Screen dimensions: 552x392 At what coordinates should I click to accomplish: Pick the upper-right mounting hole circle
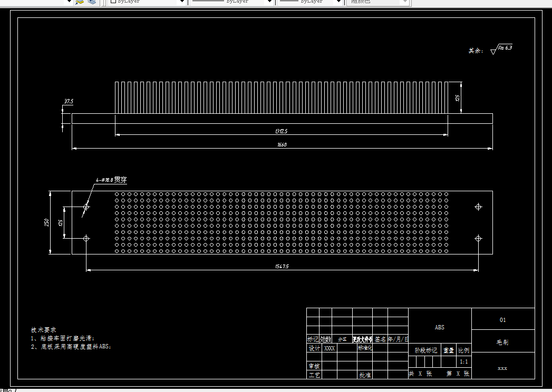pos(478,207)
